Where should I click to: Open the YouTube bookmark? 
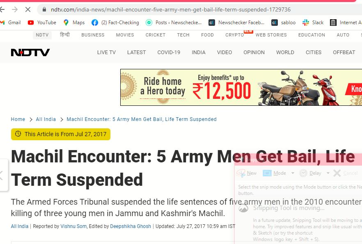point(42,23)
